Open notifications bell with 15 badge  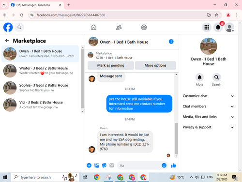(218, 27)
